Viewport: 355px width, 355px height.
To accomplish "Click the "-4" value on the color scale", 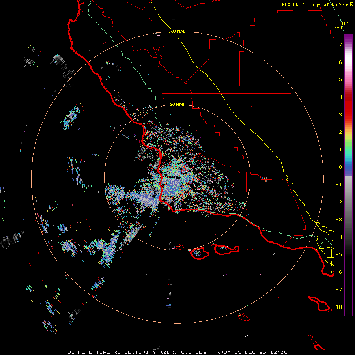I will [339, 237].
